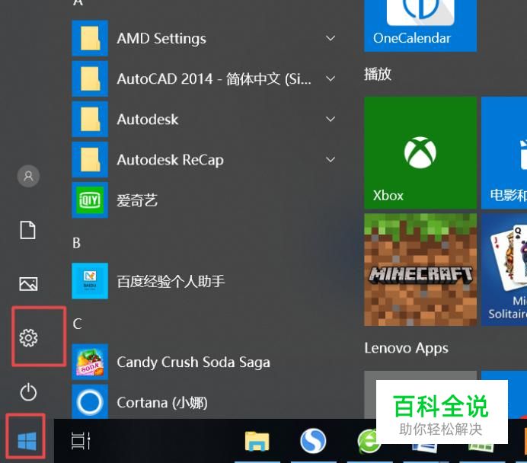Open the AMD Settings folder icon
Viewport: 527px width, 463px height.
click(x=90, y=38)
